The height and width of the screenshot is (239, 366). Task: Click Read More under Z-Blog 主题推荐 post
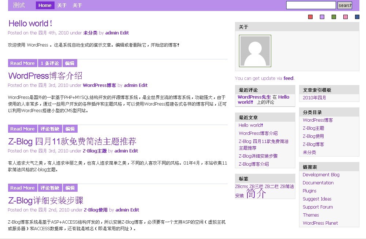pos(22,188)
